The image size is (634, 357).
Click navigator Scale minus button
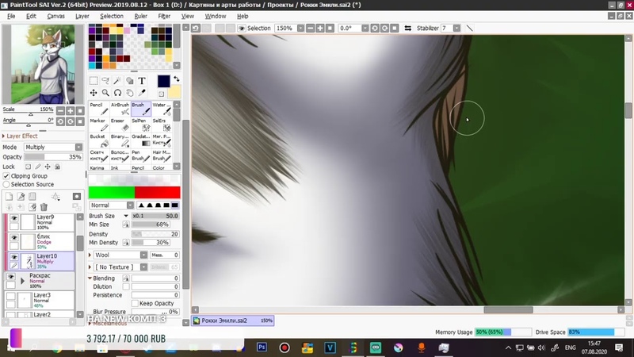[60, 110]
